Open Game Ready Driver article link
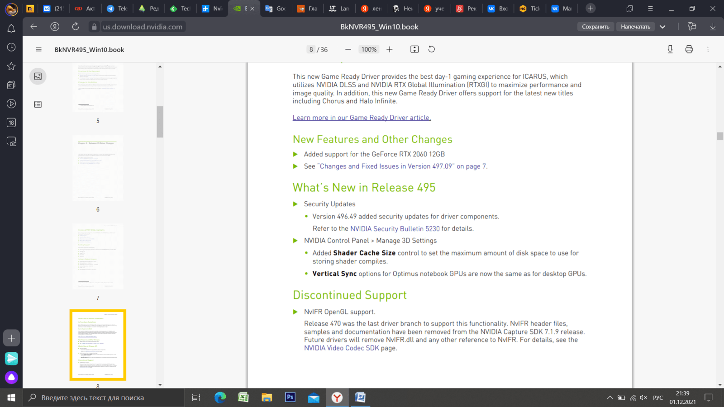724x407 pixels. click(362, 118)
